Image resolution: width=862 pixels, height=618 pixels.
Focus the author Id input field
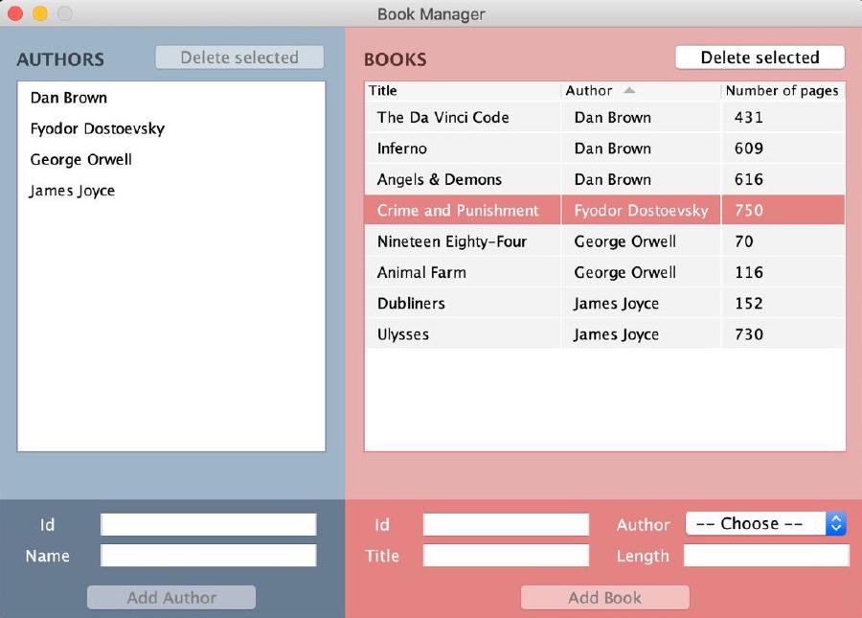click(208, 525)
